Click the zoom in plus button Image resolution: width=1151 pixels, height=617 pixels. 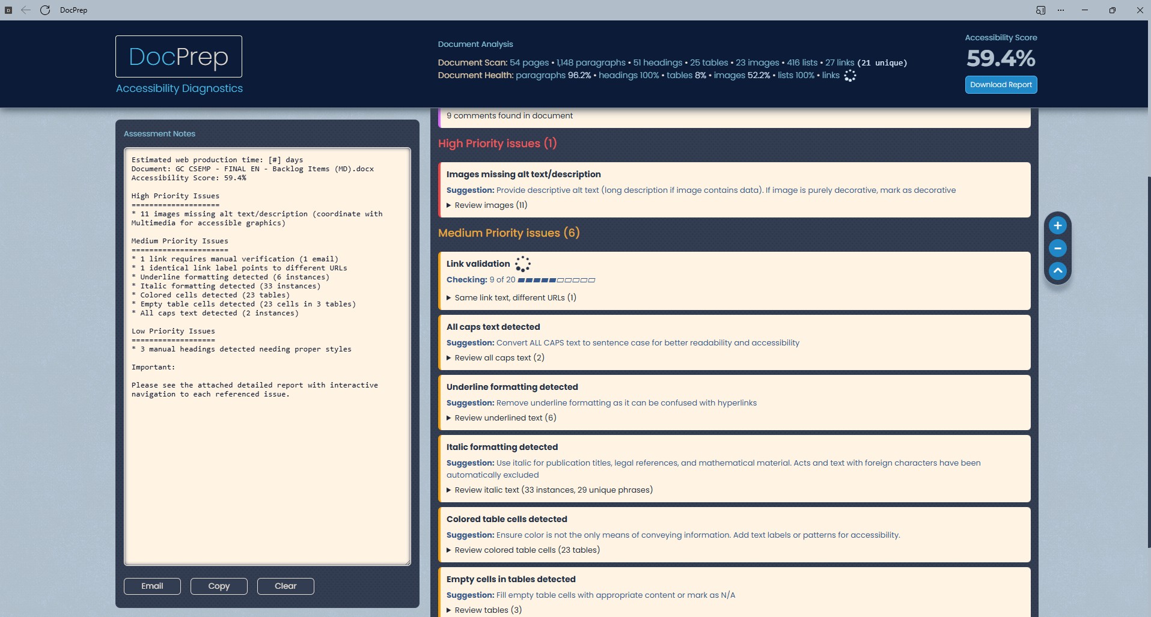coord(1057,226)
